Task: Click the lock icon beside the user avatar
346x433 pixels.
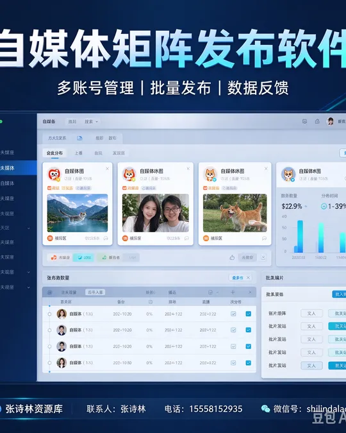Action: (x=317, y=121)
